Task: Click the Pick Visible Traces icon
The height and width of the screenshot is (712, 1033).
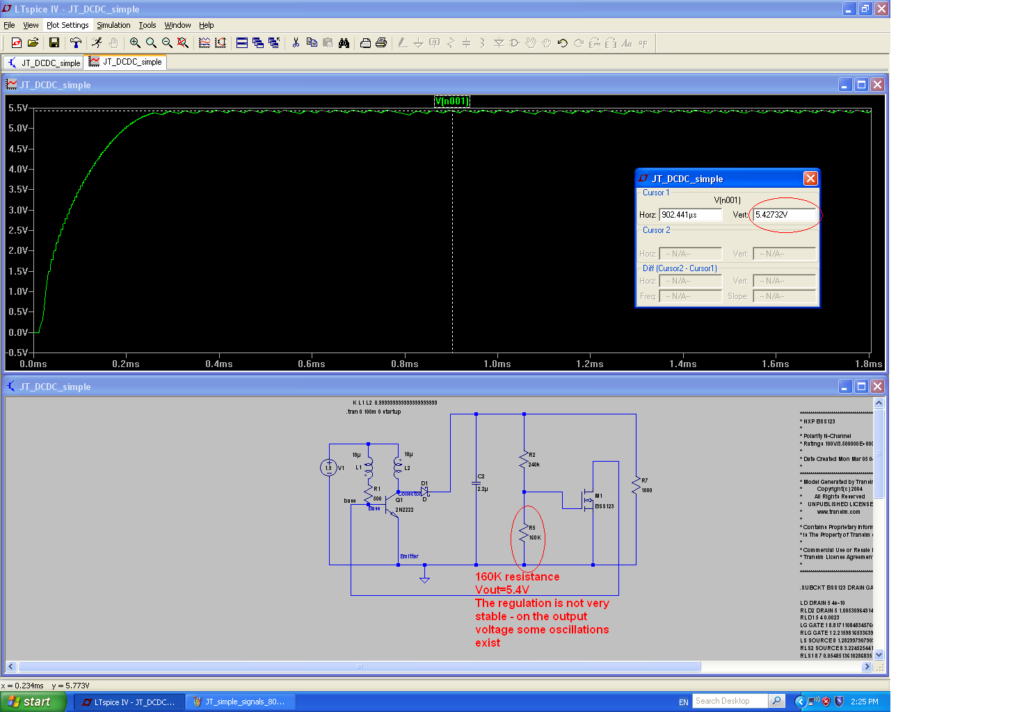Action: coord(205,43)
